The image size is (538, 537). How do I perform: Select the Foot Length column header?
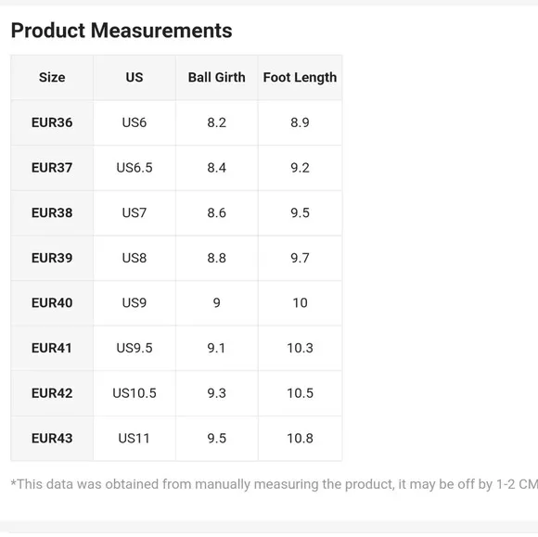pos(300,78)
